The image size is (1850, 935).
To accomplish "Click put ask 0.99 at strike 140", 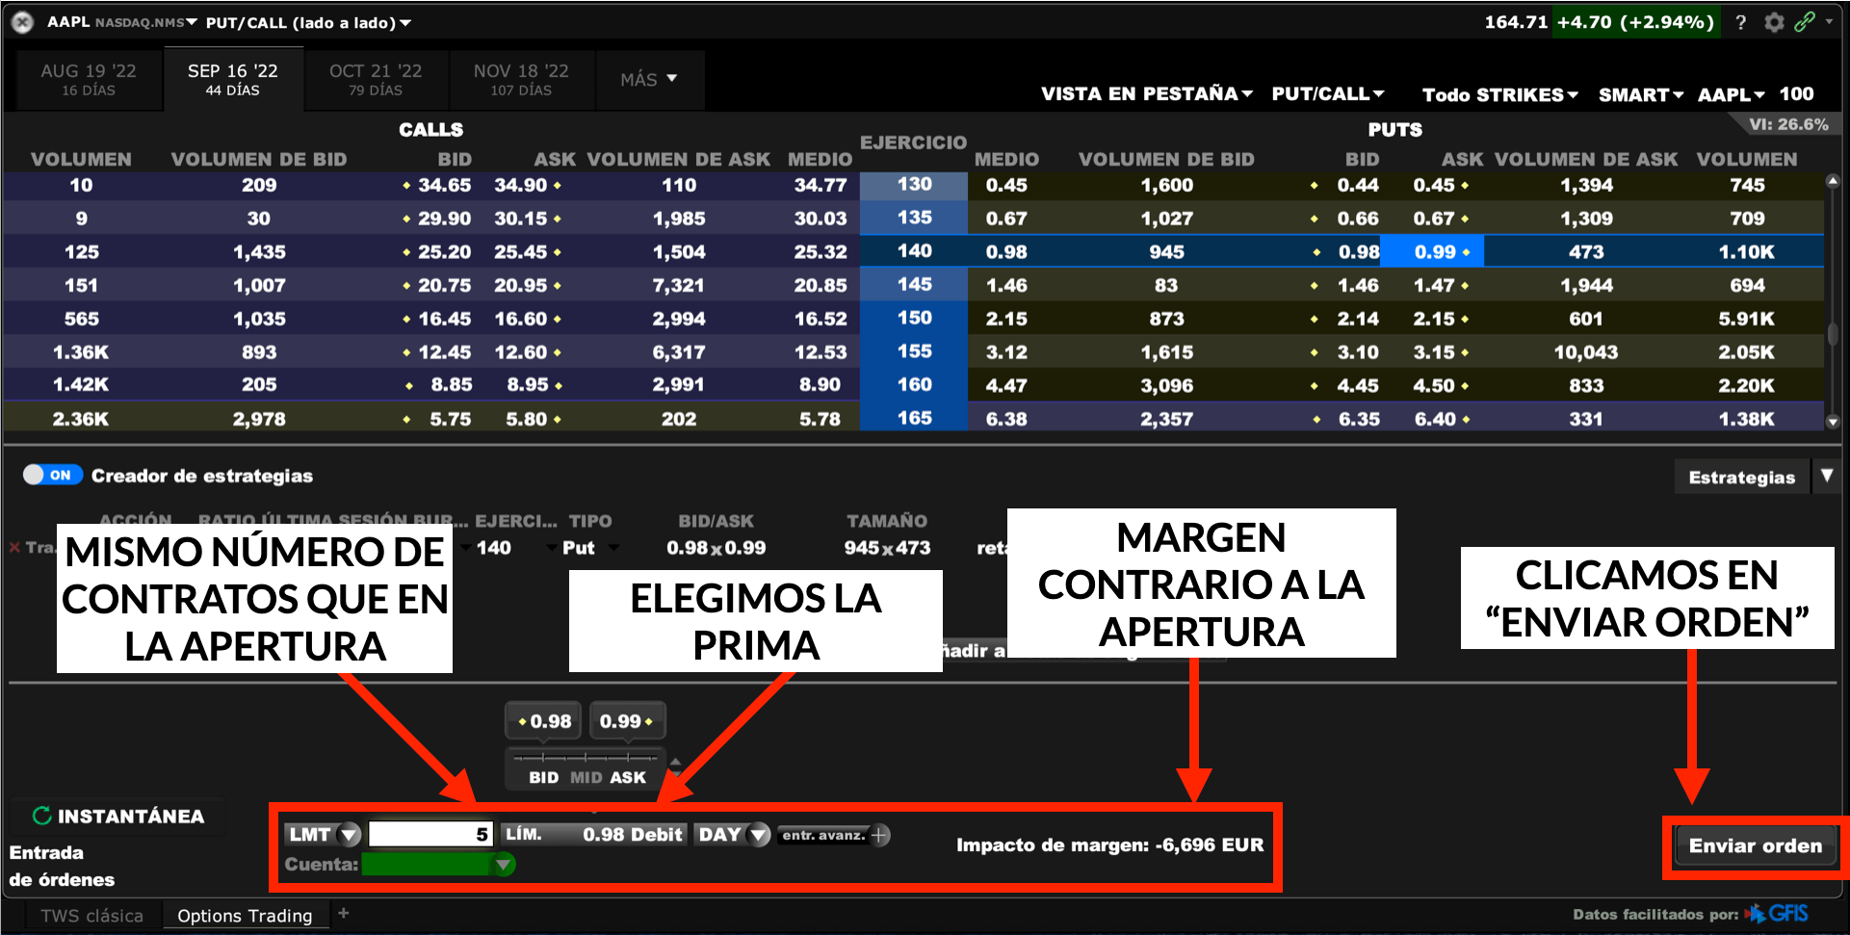I will click(1434, 251).
